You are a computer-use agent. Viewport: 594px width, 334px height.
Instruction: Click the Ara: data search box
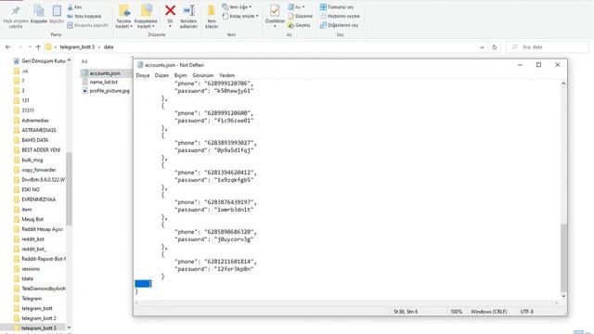(548, 47)
